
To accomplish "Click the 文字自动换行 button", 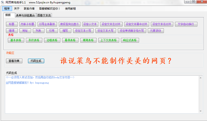I will coord(186,24).
